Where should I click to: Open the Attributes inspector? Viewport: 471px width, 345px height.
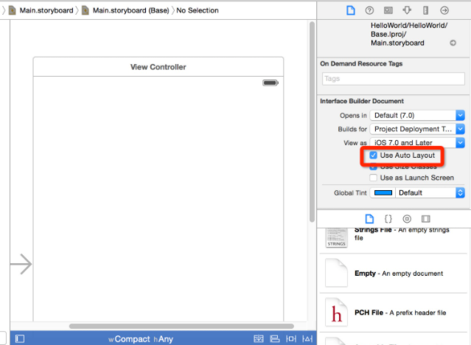coord(407,10)
